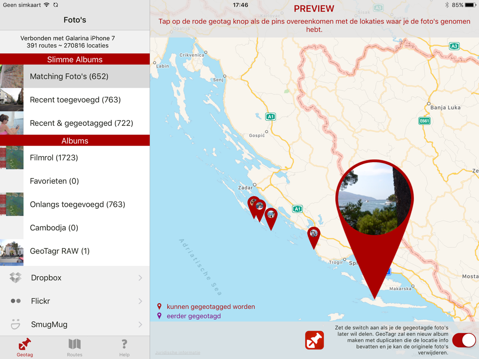Tap the red legend pin icon
The image size is (479, 359).
[x=159, y=307]
